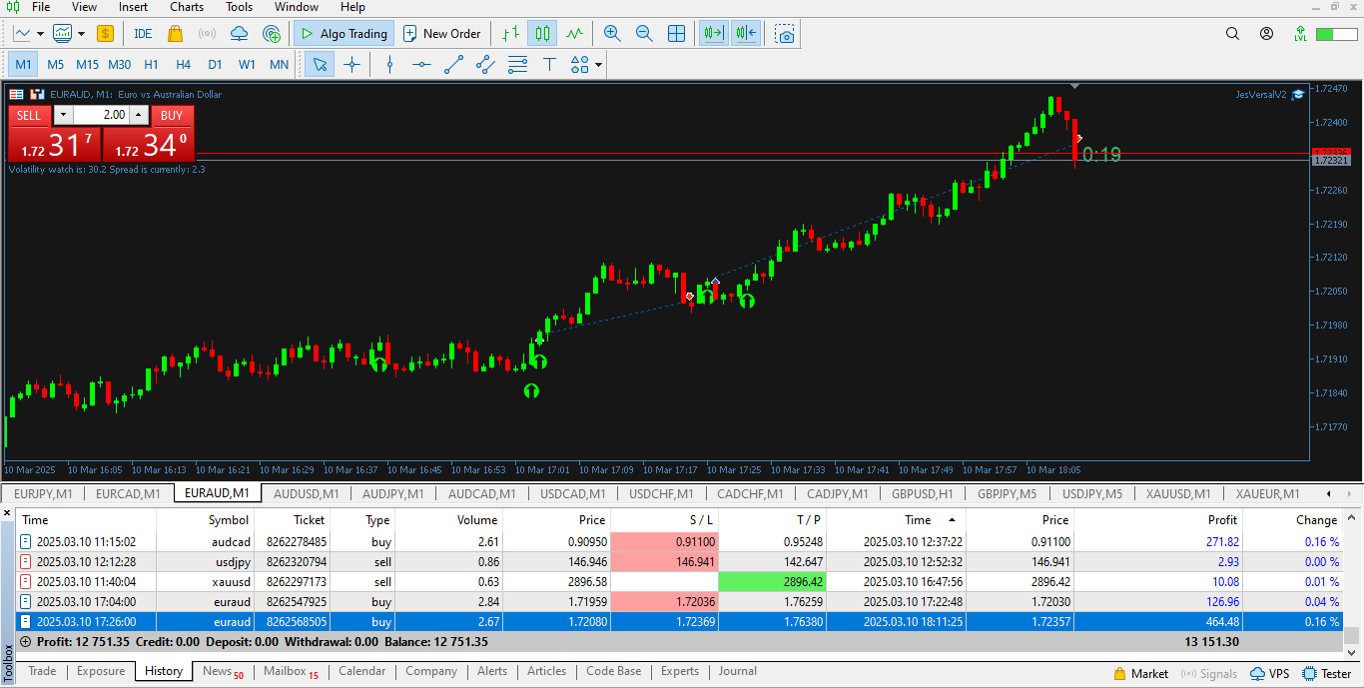Select the crosshair cursor tool
This screenshot has width=1364, height=688.
351,65
